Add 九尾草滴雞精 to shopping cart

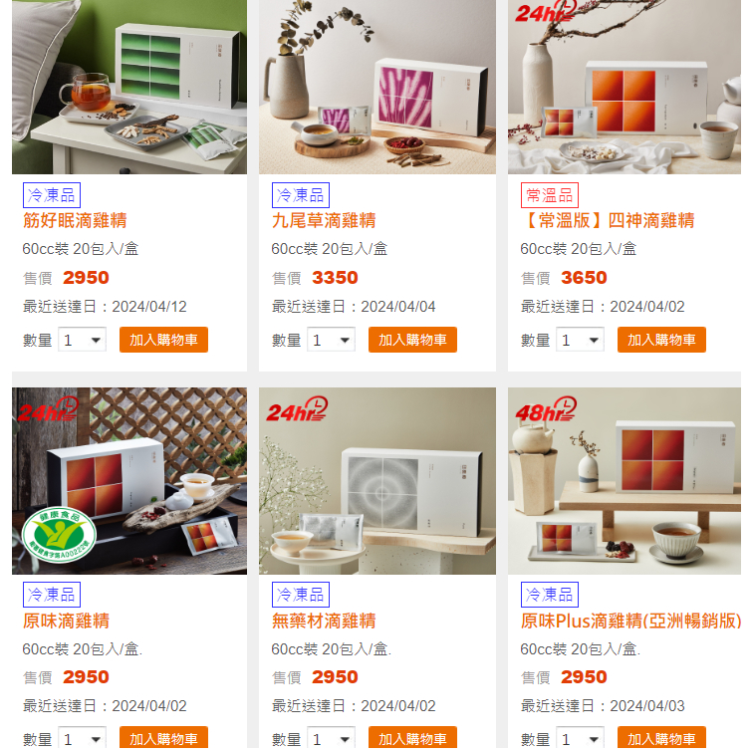[x=412, y=340]
